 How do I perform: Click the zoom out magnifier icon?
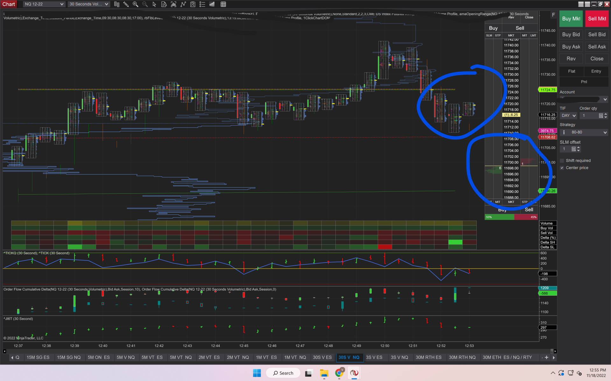145,4
